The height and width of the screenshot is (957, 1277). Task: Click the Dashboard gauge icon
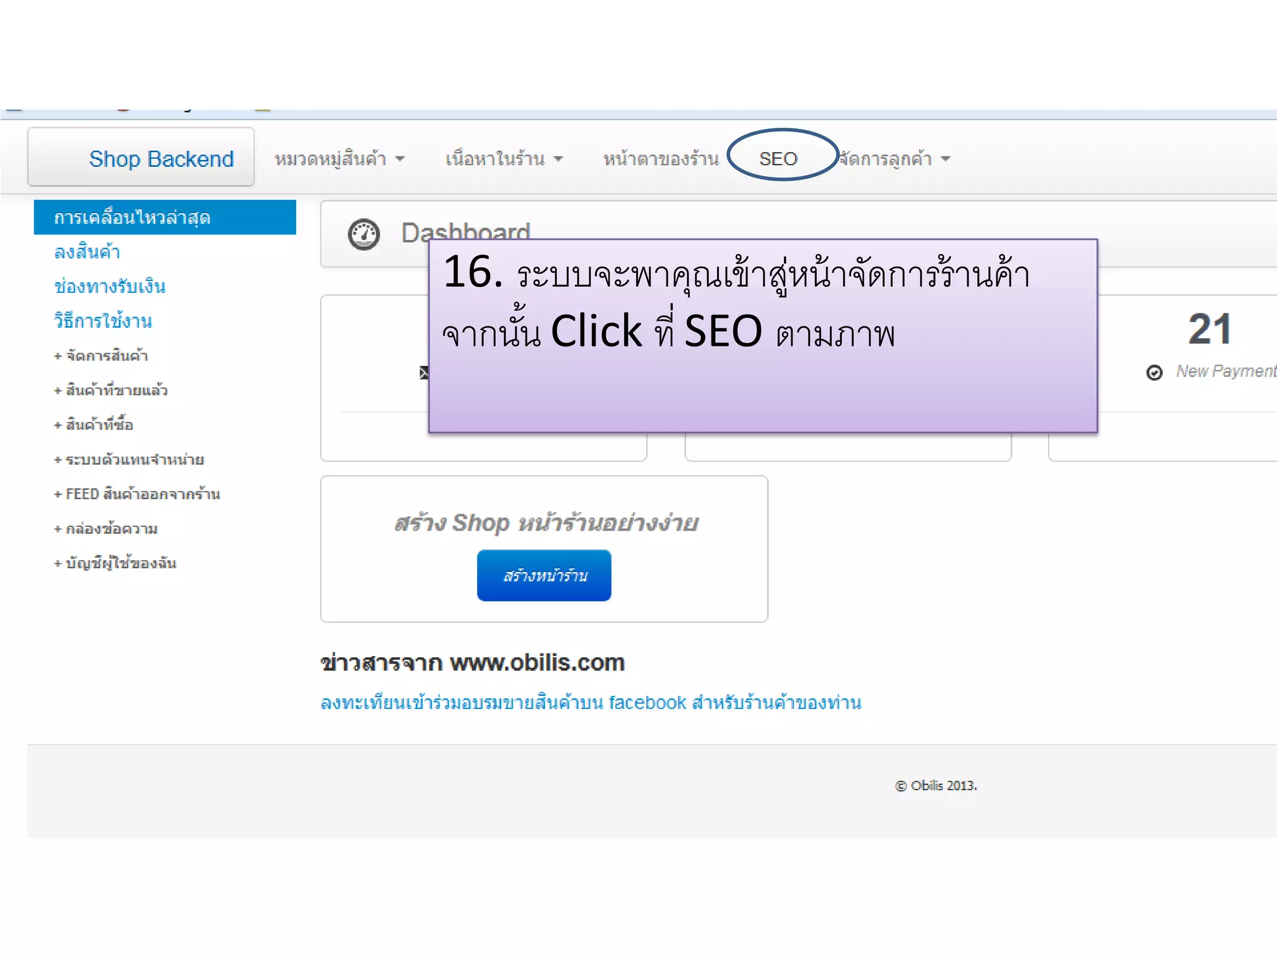364,235
